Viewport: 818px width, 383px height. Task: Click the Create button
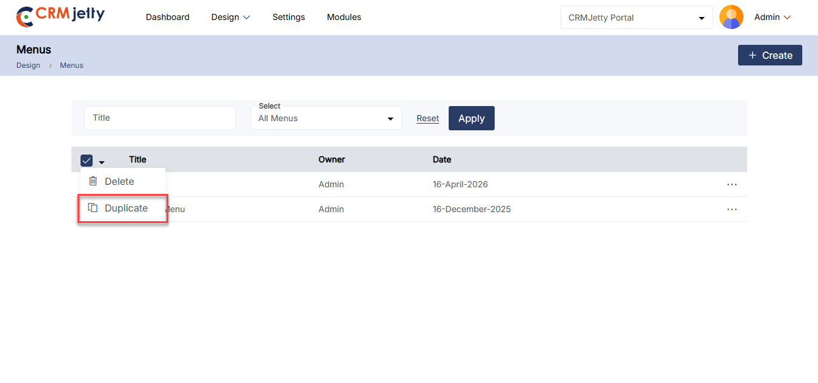(x=770, y=55)
